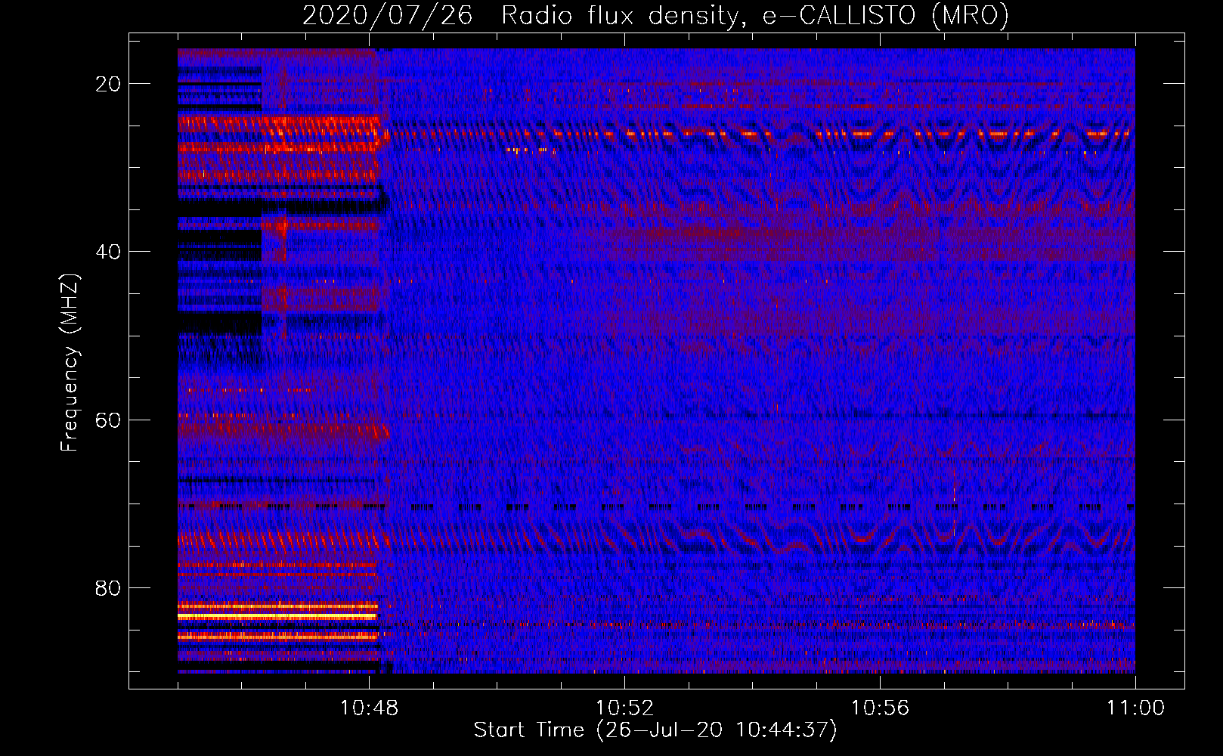The width and height of the screenshot is (1223, 756).
Task: Click the 'Frequency (MHZ)' axis label
Action: pyautogui.click(x=70, y=363)
